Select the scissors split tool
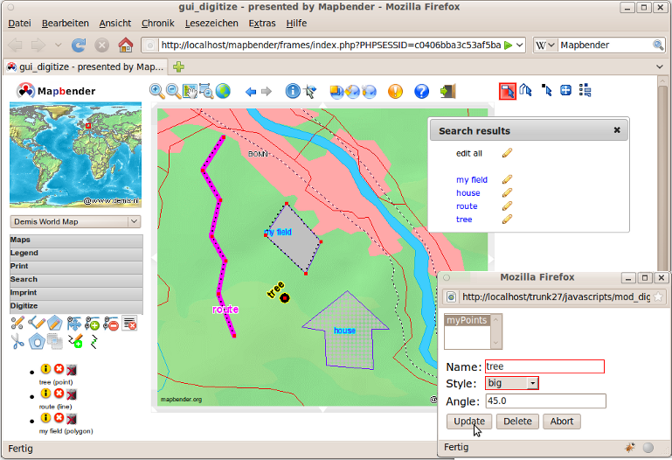Screen dimensions: 672x460 click(17, 342)
